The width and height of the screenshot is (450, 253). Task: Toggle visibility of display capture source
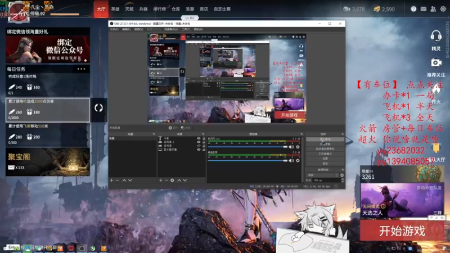(x=199, y=150)
